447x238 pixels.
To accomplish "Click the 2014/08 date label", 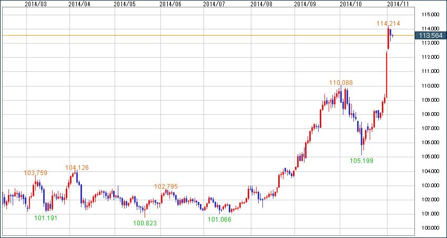I will click(261, 4).
